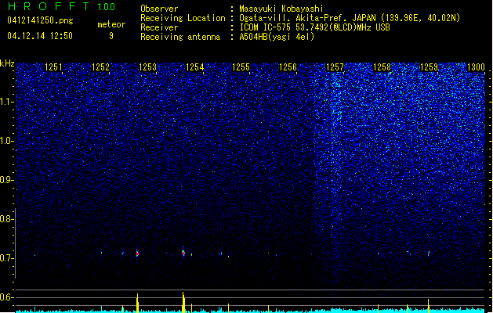The image size is (493, 313).
Task: Select the filename 0412141250.png
Action: click(x=40, y=20)
